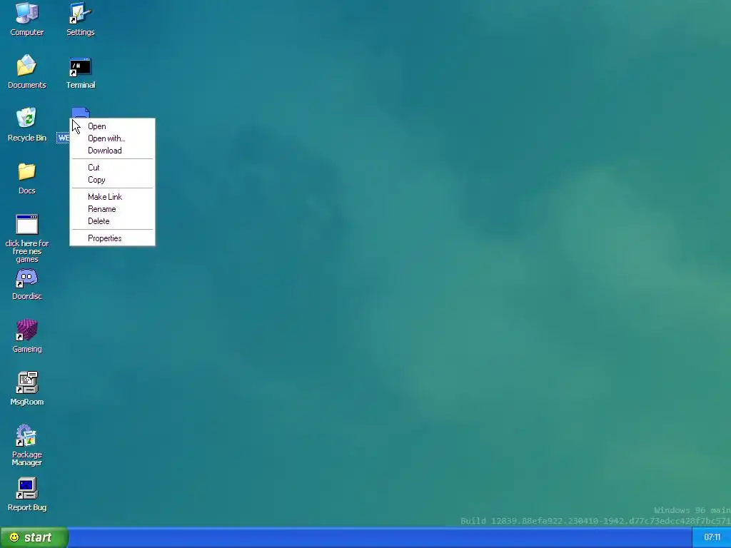
Task: Open the Computer desktop icon
Action: click(x=26, y=13)
